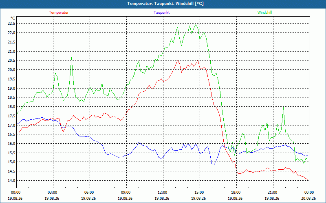Click the 06:00 time axis label
Image resolution: width=326 pixels, height=203 pixels.
90,192
